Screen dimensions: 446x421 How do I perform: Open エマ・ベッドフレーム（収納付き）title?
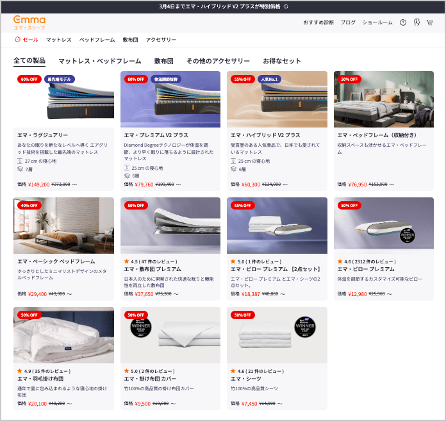click(377, 135)
